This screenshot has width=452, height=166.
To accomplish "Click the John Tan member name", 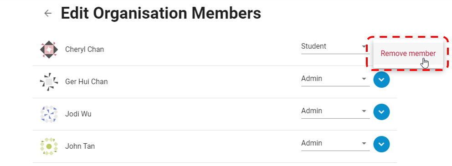I will point(80,146).
